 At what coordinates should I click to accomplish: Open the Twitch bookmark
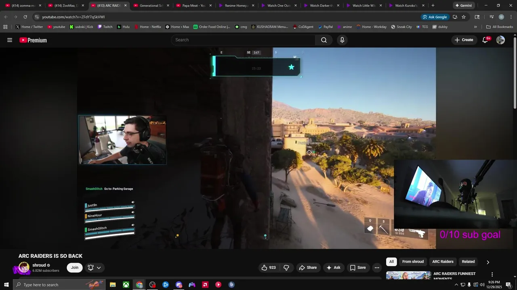(x=105, y=27)
